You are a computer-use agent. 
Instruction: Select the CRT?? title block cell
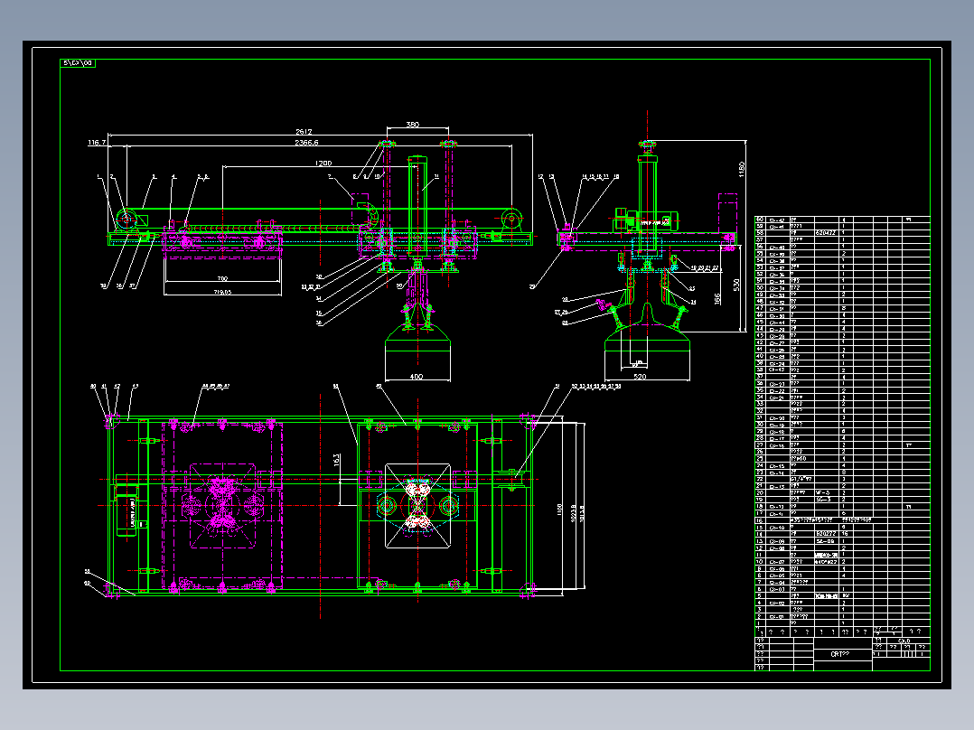[x=842, y=654]
